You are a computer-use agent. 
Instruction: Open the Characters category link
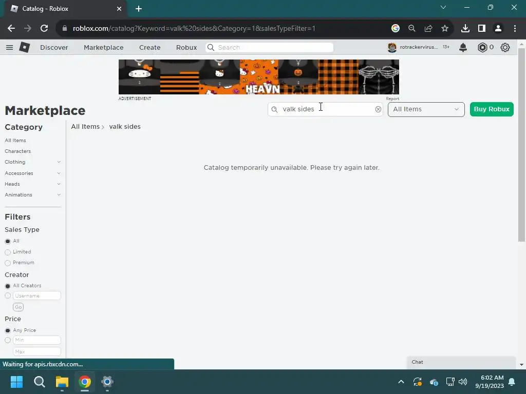18,151
